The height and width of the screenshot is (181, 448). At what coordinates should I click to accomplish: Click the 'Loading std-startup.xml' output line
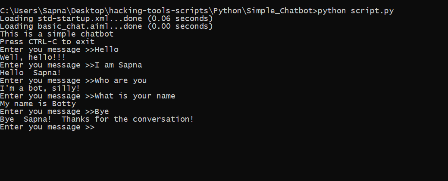(106, 18)
